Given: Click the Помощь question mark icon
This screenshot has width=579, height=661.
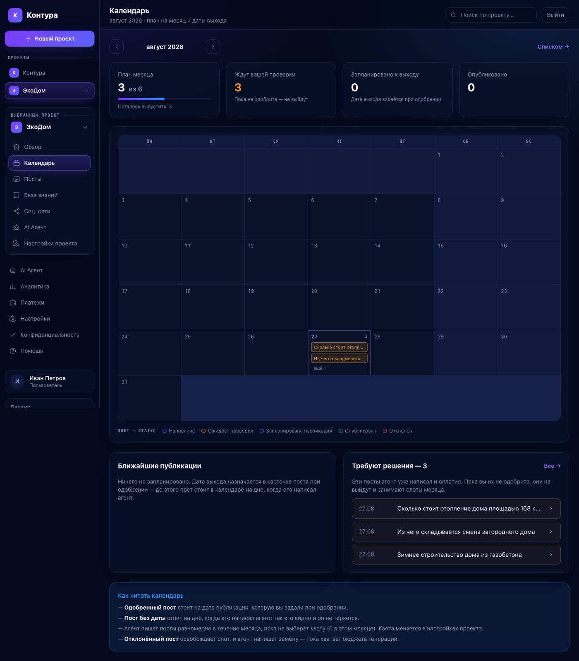Looking at the screenshot, I should point(13,351).
